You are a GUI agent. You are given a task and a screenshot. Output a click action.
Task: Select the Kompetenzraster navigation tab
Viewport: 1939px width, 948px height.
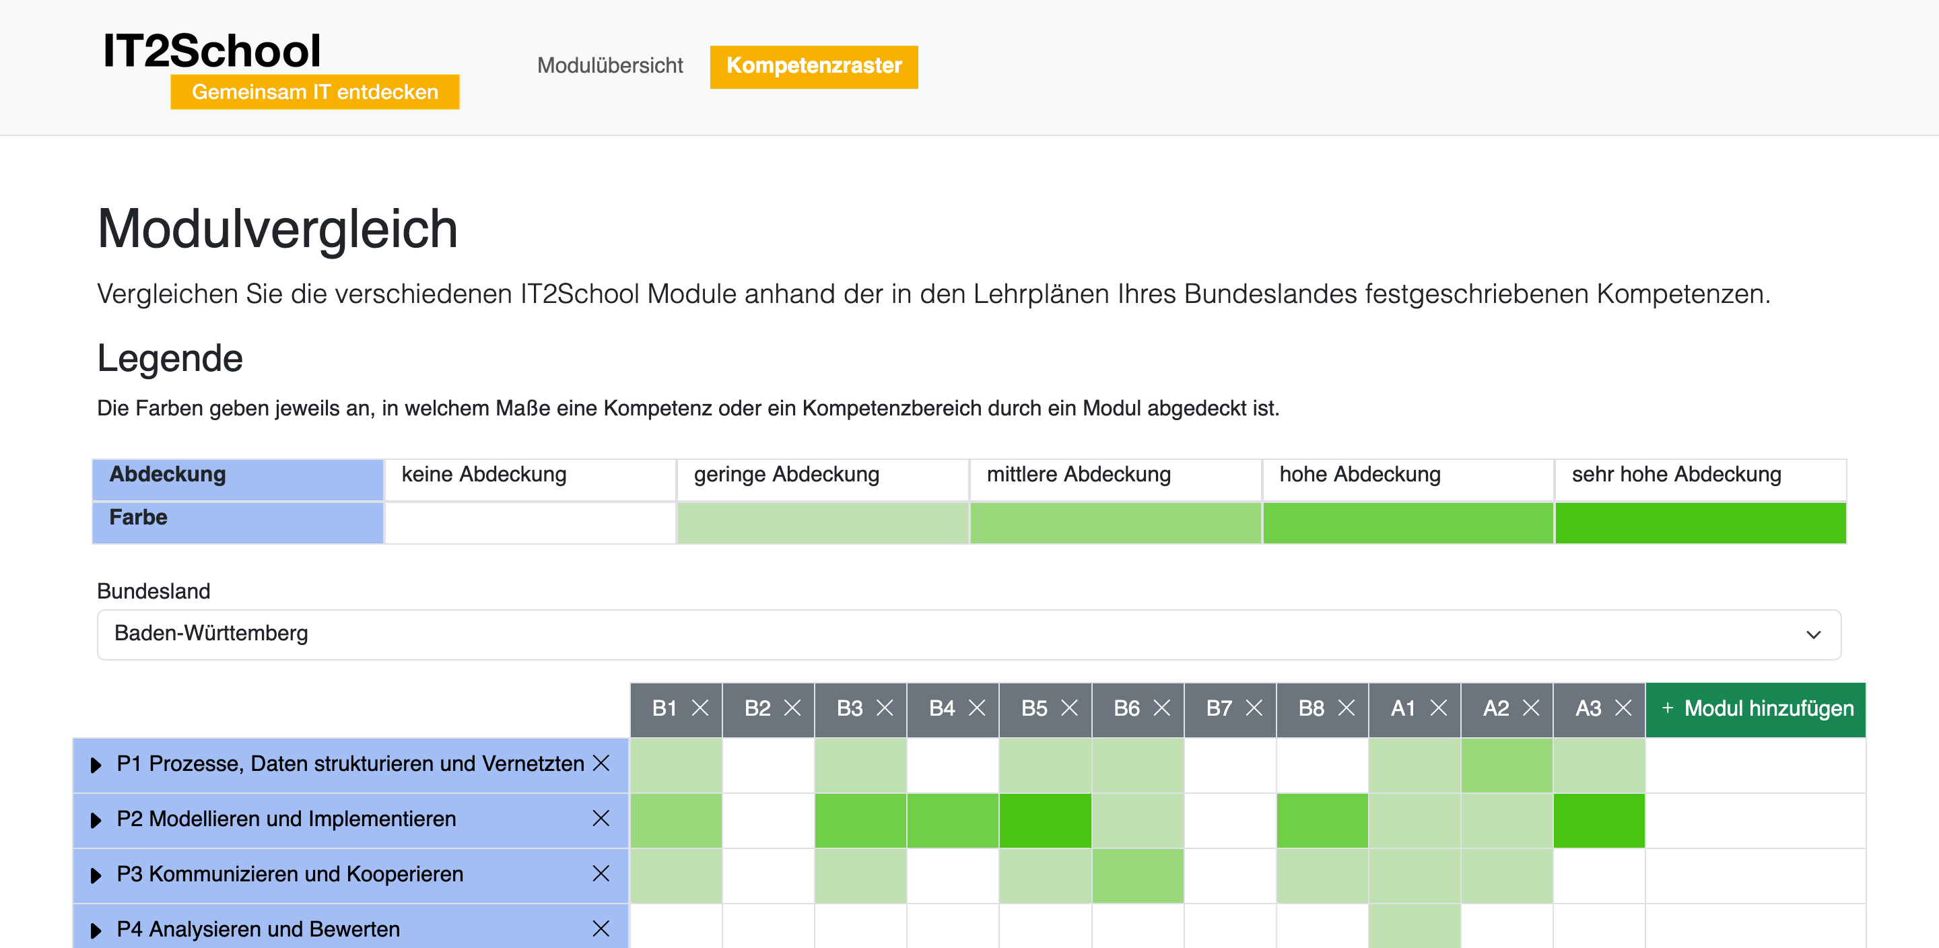814,66
